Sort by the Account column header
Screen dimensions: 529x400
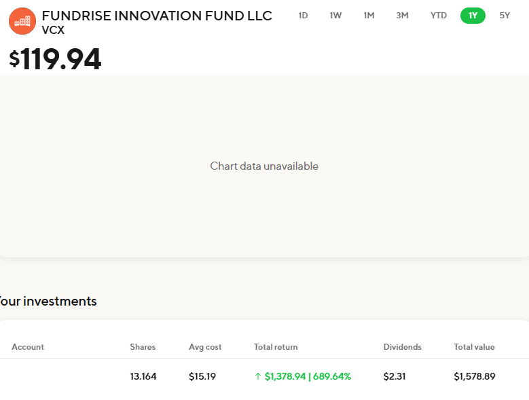(x=28, y=347)
